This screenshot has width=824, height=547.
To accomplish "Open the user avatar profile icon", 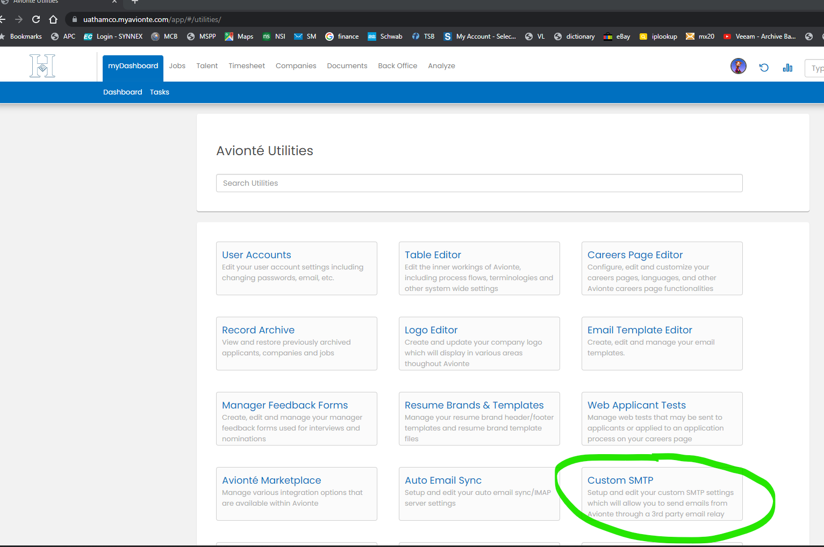I will click(x=739, y=67).
